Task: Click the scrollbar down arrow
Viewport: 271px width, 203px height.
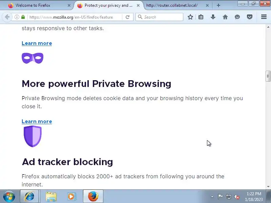Action: point(268,186)
